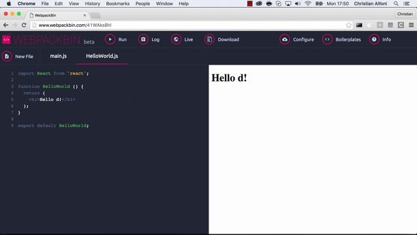Select the HelloWorld.js tab

coord(102,56)
